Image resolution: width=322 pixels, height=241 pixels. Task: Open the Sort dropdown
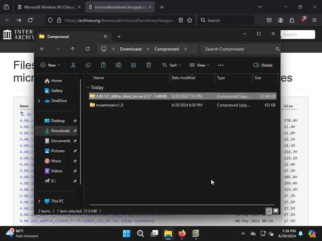point(171,65)
